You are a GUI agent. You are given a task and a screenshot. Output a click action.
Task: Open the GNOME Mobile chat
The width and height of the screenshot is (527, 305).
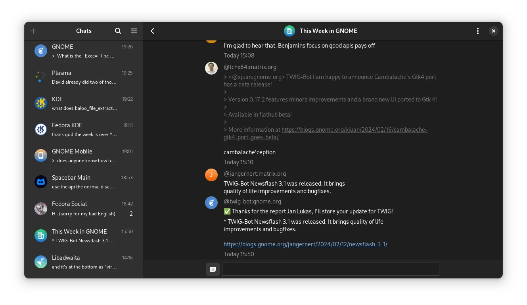(84, 155)
